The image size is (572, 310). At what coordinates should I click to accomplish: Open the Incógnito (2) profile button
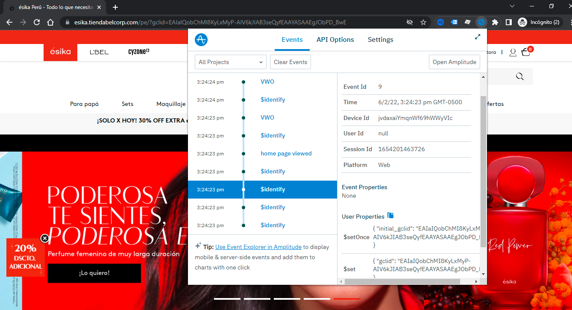pos(540,22)
